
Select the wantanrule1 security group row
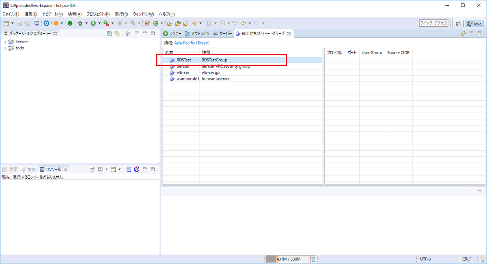pos(242,79)
